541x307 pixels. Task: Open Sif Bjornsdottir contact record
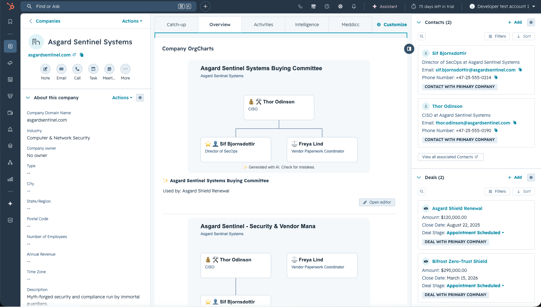pos(449,53)
